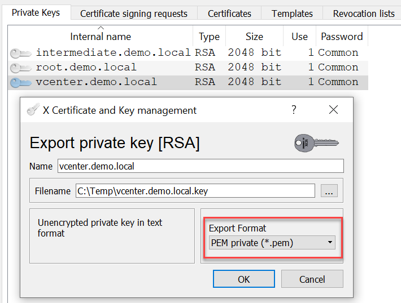Image resolution: width=401 pixels, height=303 pixels.
Task: Cancel the private key export
Action: (312, 279)
